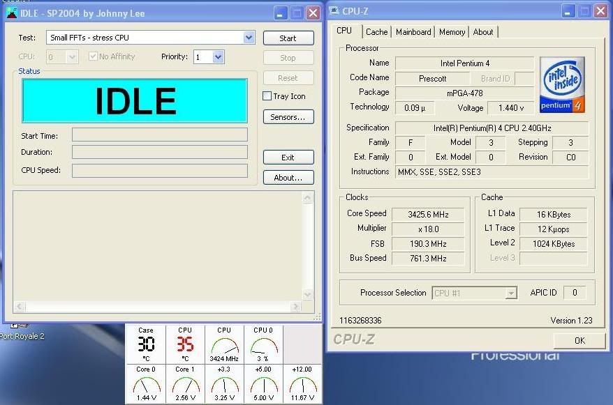The image size is (613, 405).
Task: Click the FSB value 190.3 MHz
Action: tap(428, 244)
